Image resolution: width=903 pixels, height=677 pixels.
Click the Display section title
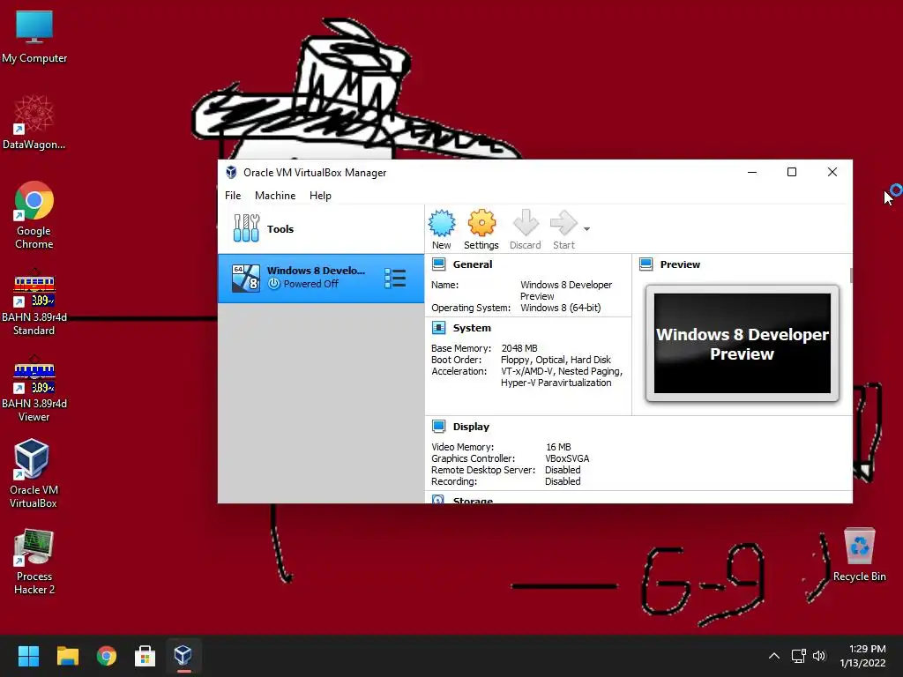(471, 427)
